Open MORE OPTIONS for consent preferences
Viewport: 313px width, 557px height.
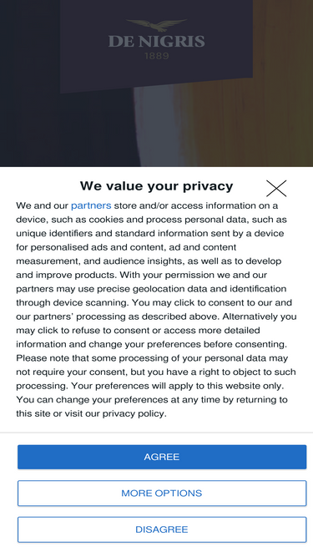click(x=162, y=493)
